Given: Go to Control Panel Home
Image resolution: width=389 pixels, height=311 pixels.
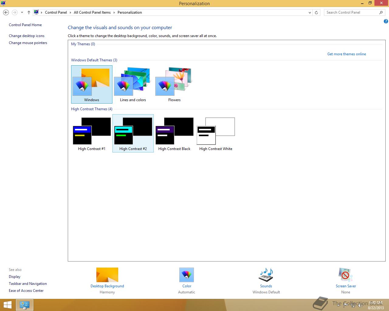Looking at the screenshot, I should [25, 25].
